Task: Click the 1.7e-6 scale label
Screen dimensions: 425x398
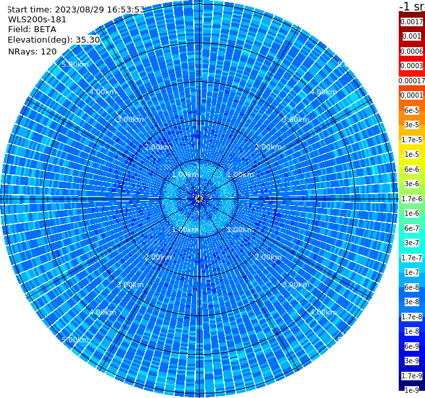Action: pos(412,199)
